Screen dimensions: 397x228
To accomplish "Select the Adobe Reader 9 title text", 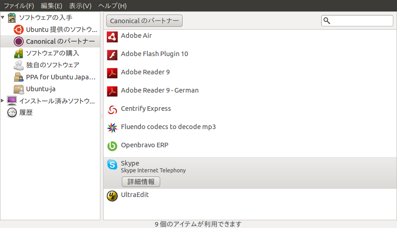I will [145, 72].
